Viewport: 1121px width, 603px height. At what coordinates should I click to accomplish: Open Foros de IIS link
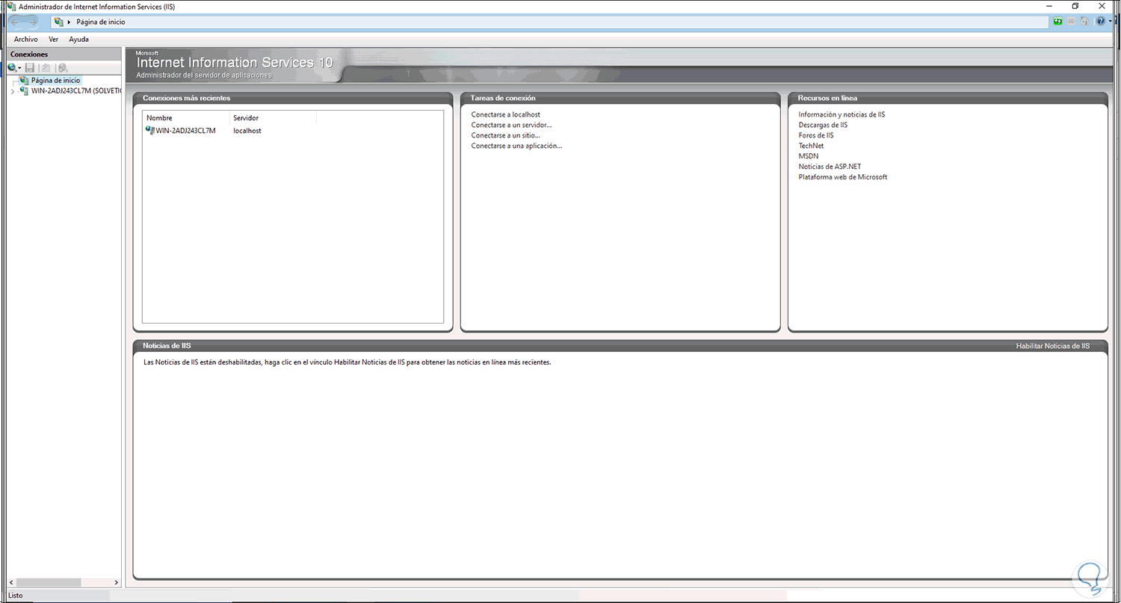[816, 135]
